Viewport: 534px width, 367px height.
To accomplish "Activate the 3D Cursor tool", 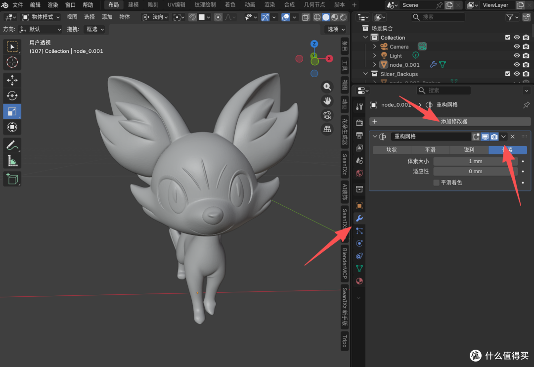I will [12, 62].
